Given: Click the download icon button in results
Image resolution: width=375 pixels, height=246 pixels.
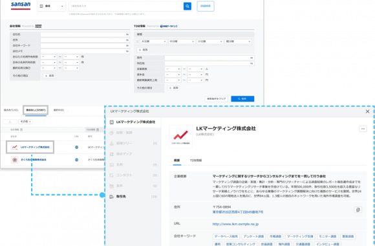Looking at the screenshot, I should click(x=10, y=122).
